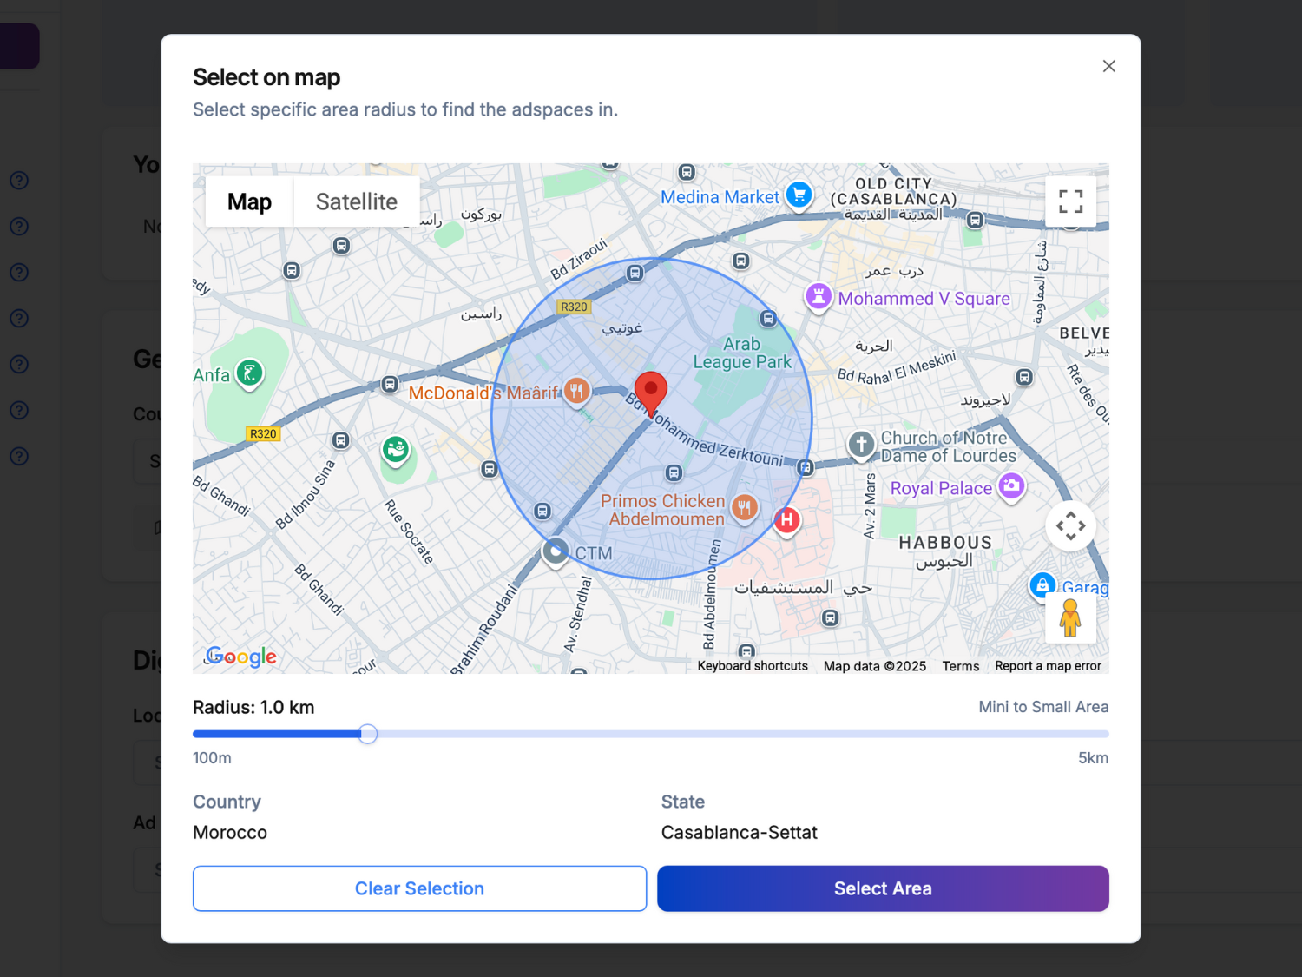Click the Primos Chicken restaurant icon
The image size is (1302, 977).
[x=744, y=507]
